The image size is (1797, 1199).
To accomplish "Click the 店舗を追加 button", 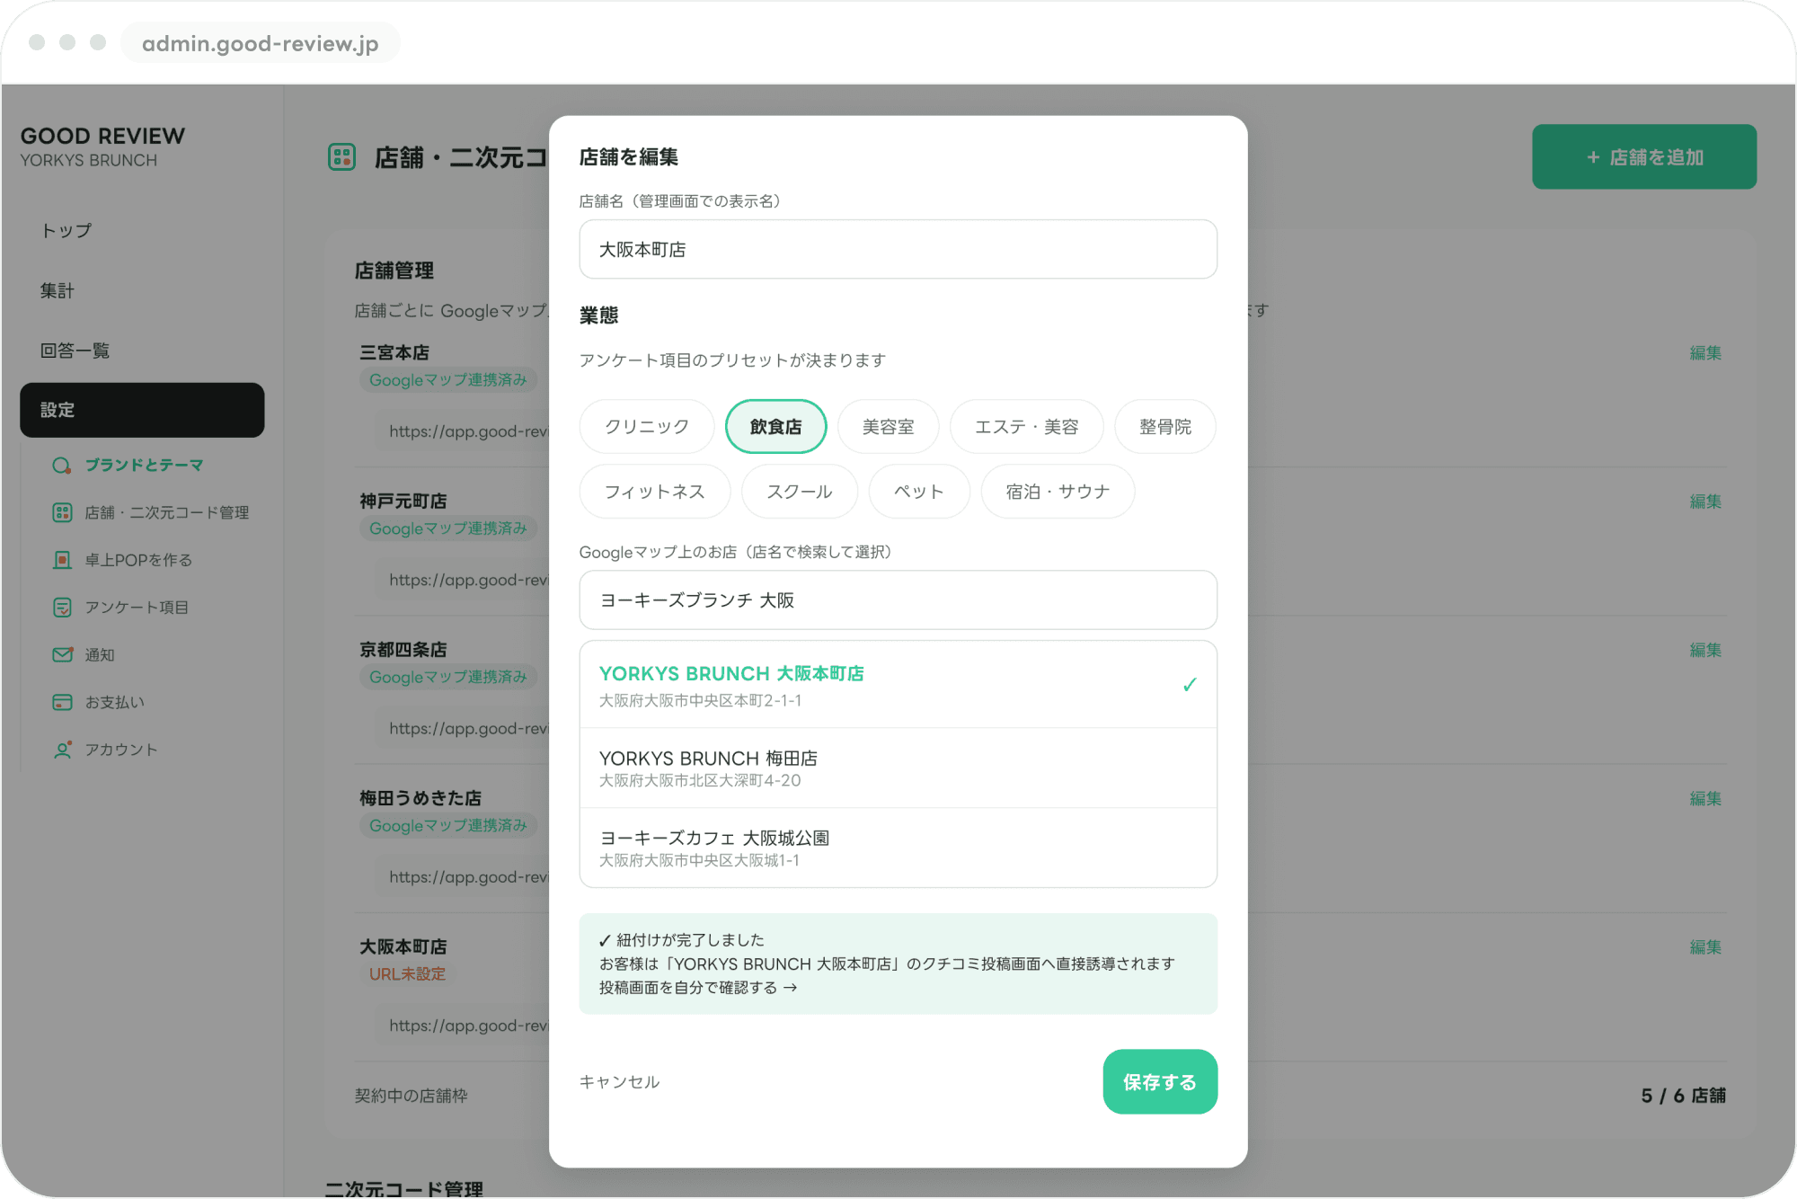I will [1644, 157].
